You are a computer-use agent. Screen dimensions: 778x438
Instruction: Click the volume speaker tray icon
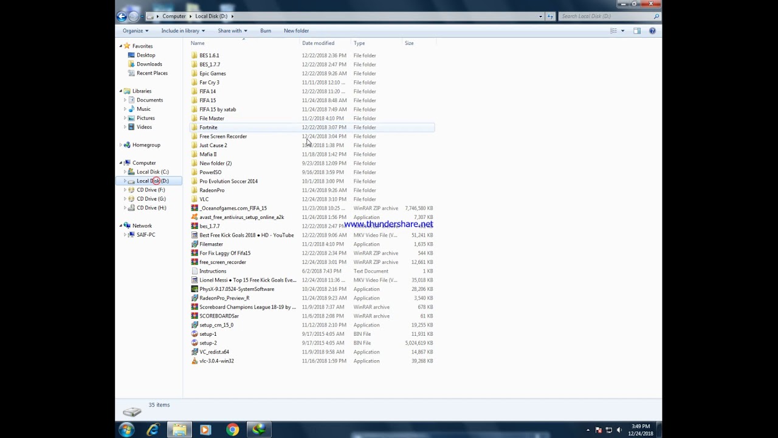(619, 430)
